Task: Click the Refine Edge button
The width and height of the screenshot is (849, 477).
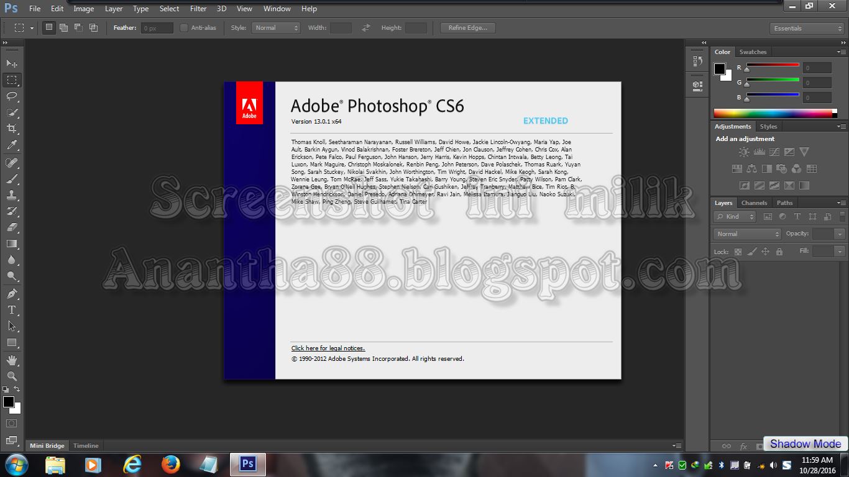Action: coord(468,28)
